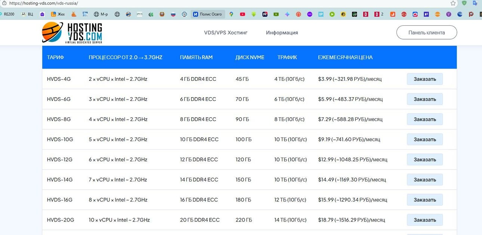The height and width of the screenshot is (235, 482).
Task: Open the green shield extension icon
Action: click(464, 3)
